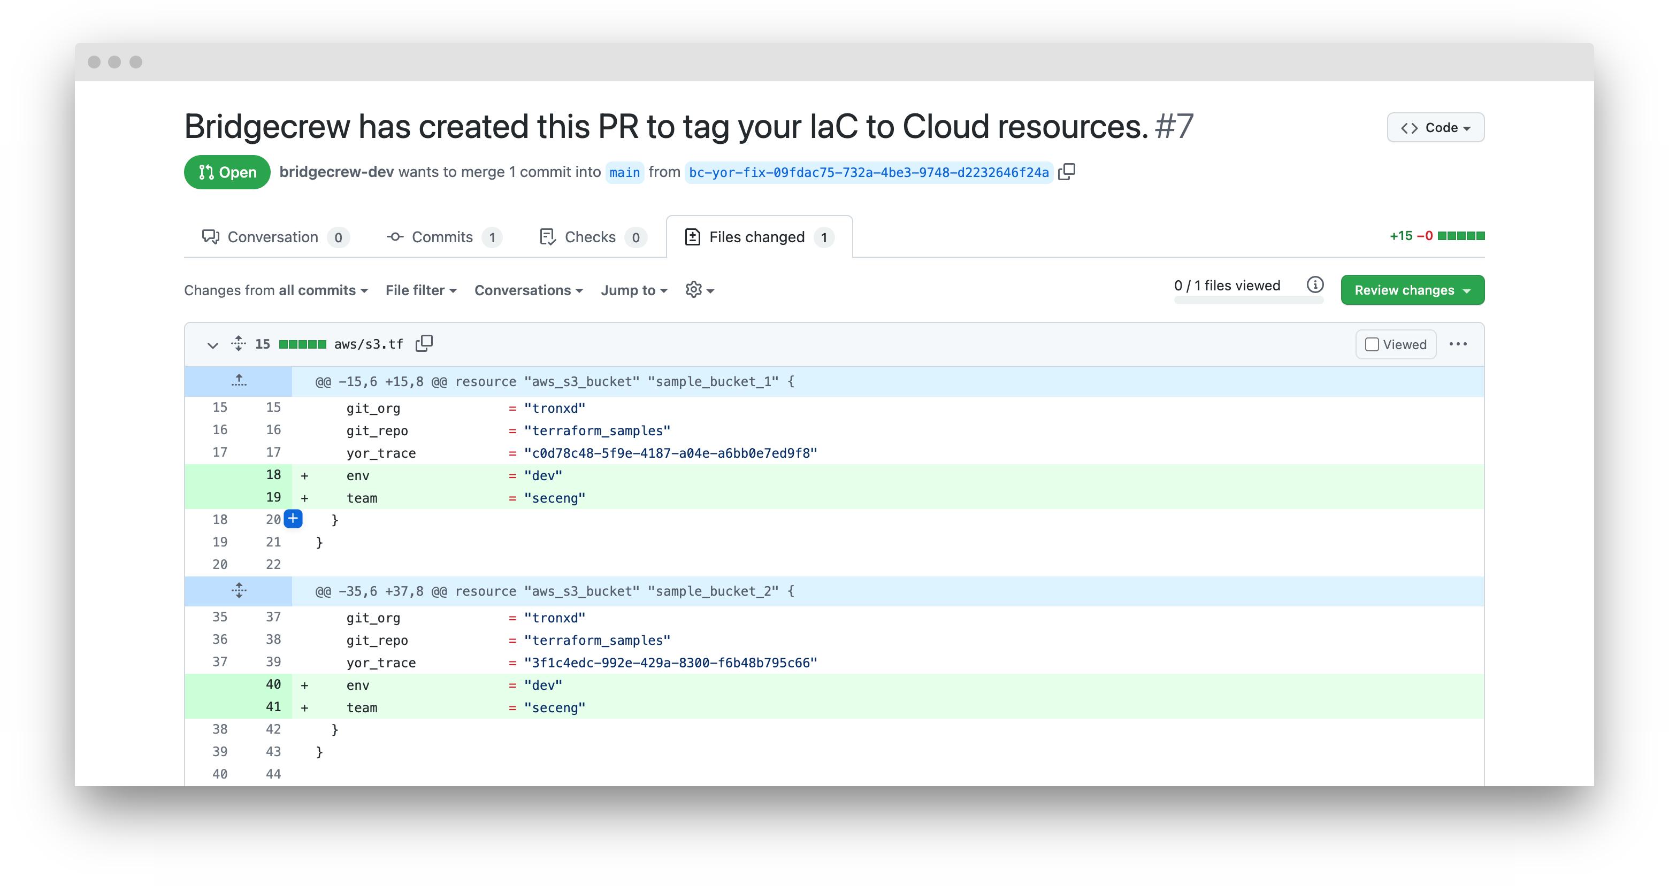Expand up hidden lines above line 15
Viewport: 1669px width, 893px height.
239,381
